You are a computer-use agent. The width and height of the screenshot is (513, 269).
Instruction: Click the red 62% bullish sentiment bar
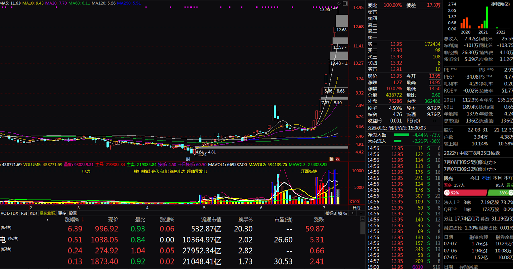click(464, 193)
